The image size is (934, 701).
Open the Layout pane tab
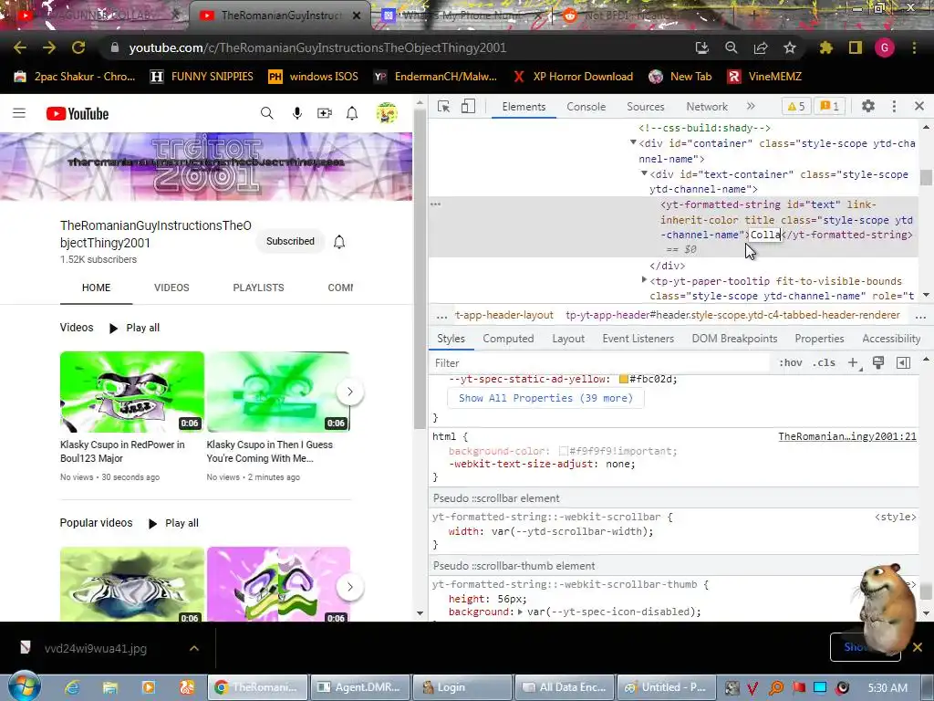click(x=568, y=339)
